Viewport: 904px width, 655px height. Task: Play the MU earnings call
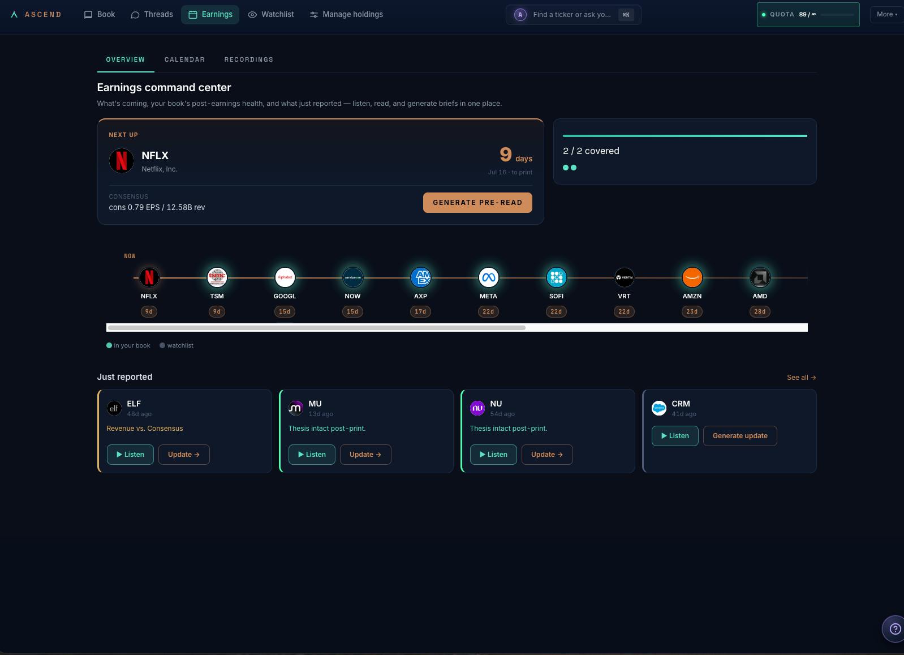click(x=312, y=455)
